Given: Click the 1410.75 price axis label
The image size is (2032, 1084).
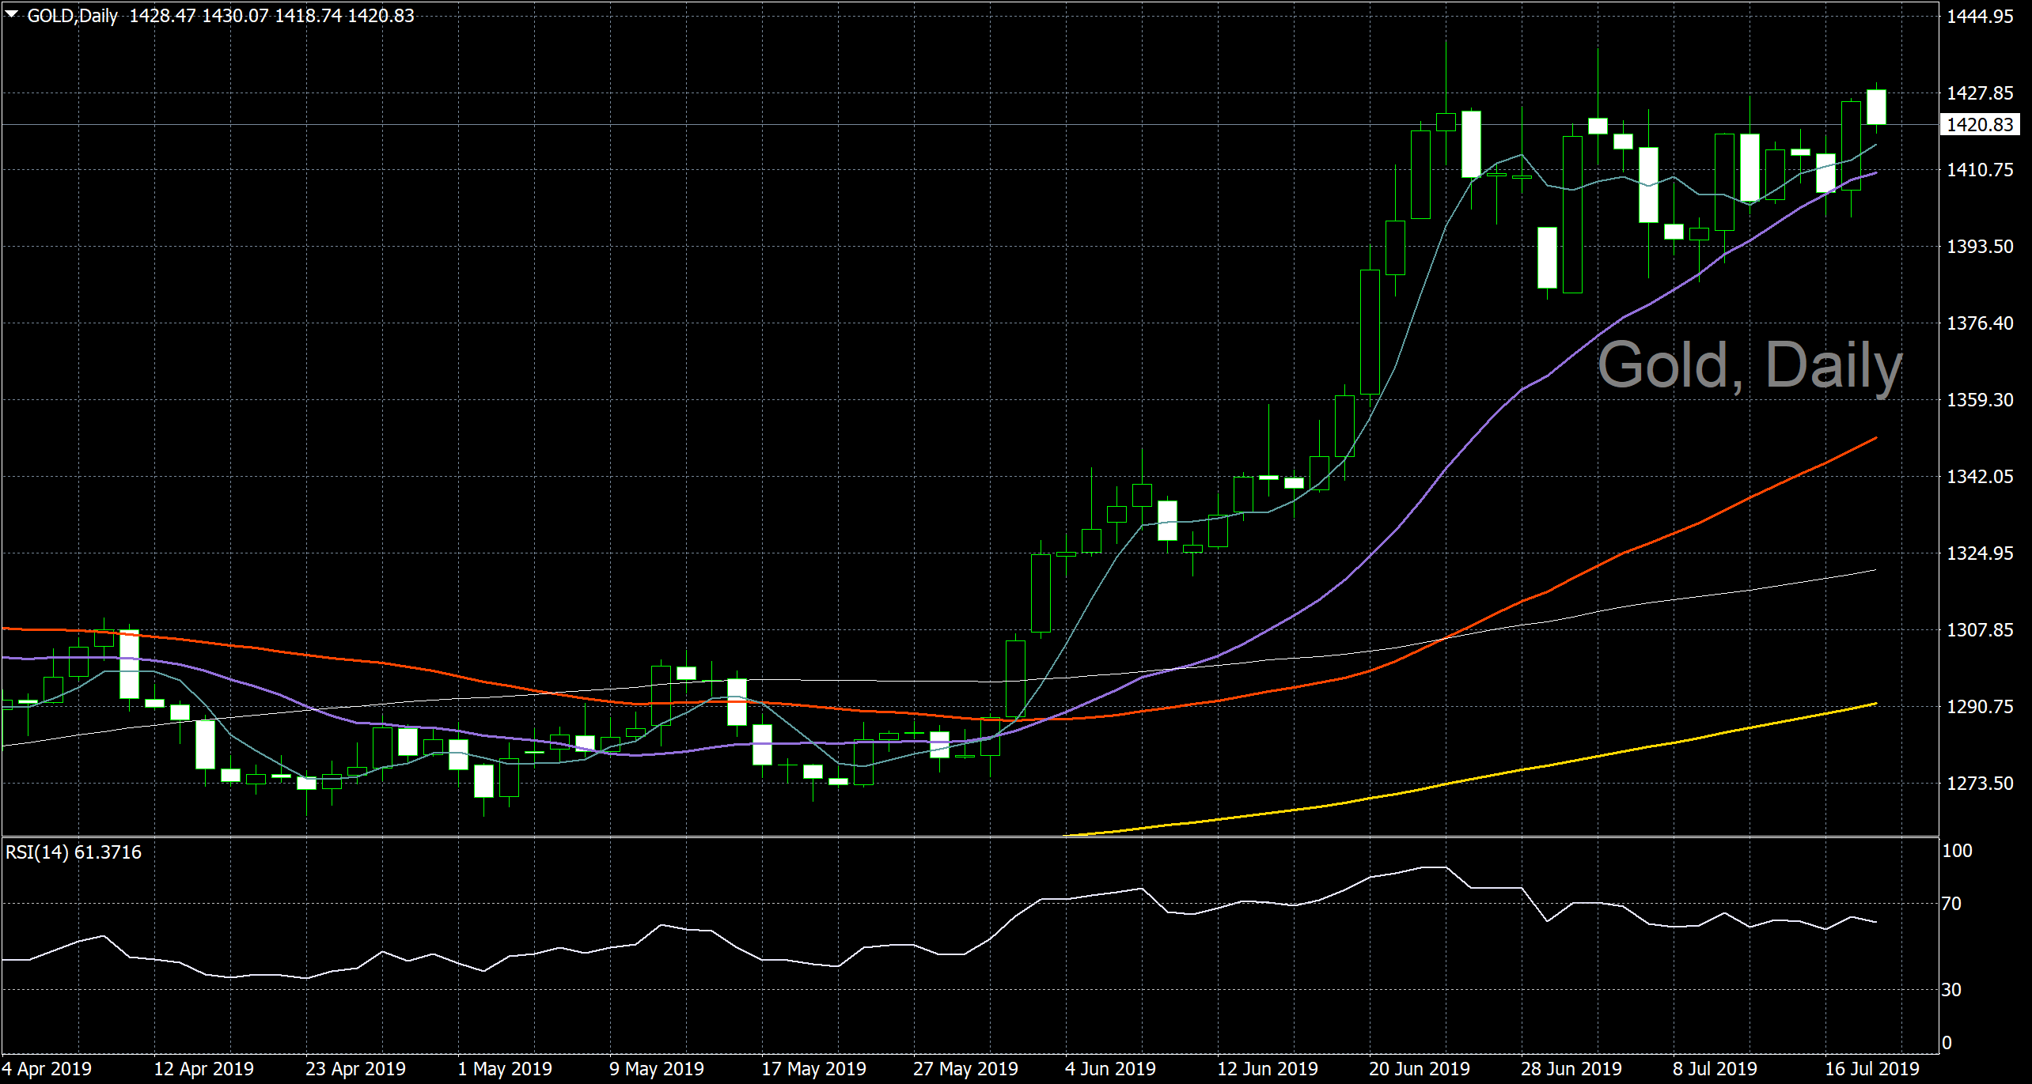Looking at the screenshot, I should (x=1980, y=170).
